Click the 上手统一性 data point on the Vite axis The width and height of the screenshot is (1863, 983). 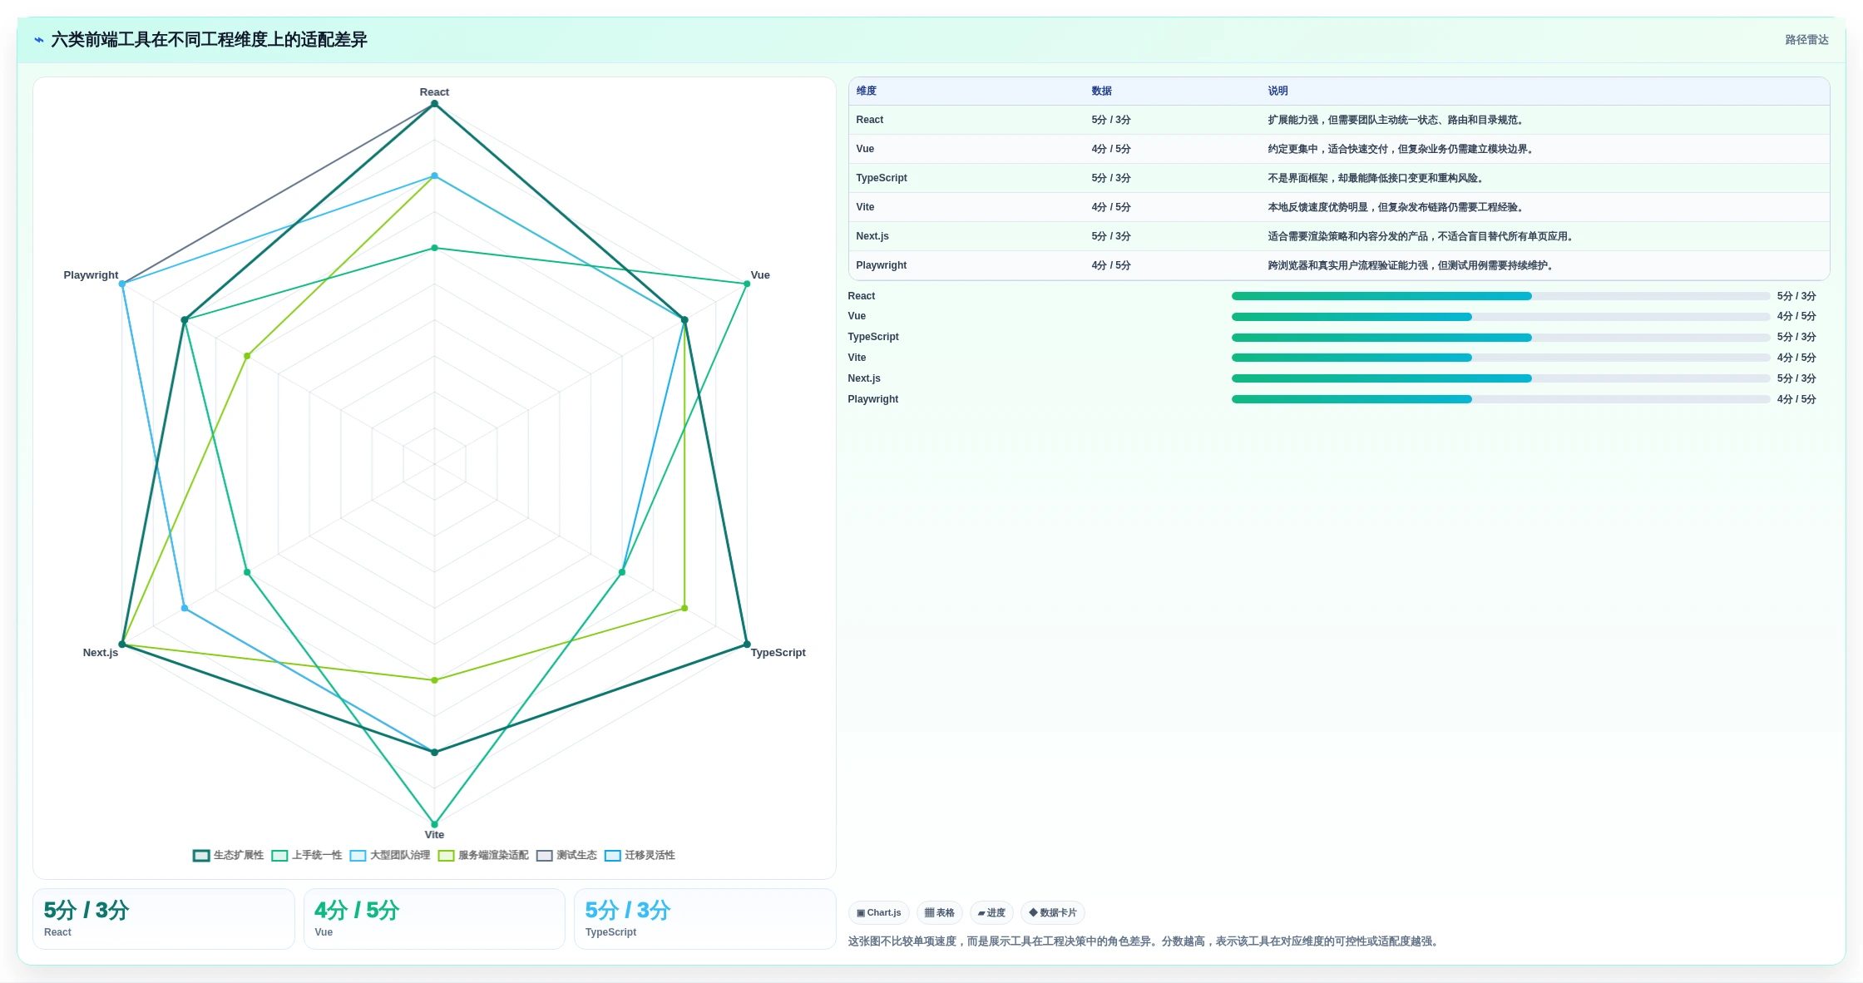(x=434, y=824)
